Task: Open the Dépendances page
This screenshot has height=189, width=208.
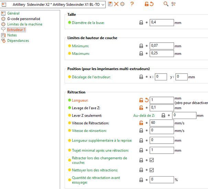Action: coord(18,41)
